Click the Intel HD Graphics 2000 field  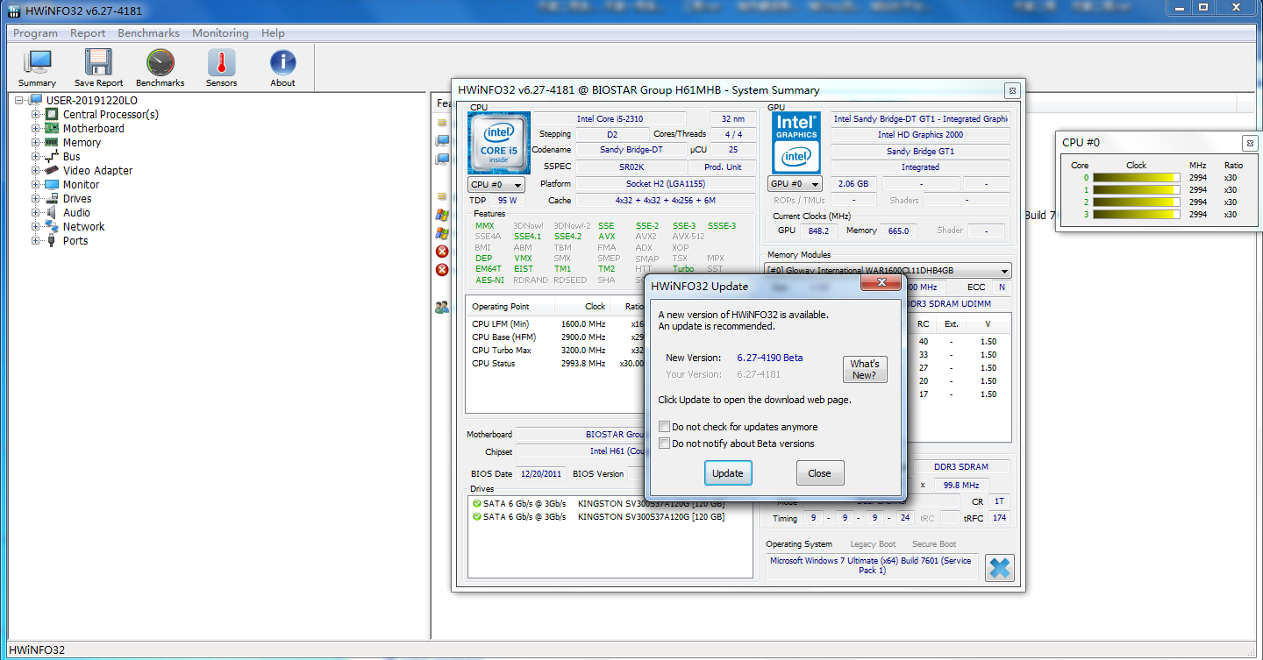tap(920, 135)
